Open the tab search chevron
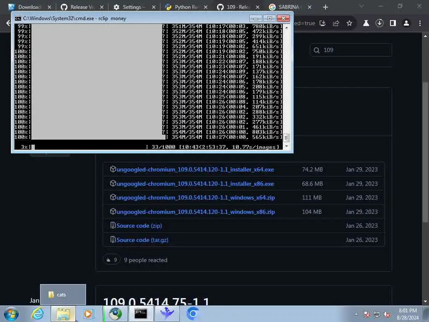 [x=362, y=6]
